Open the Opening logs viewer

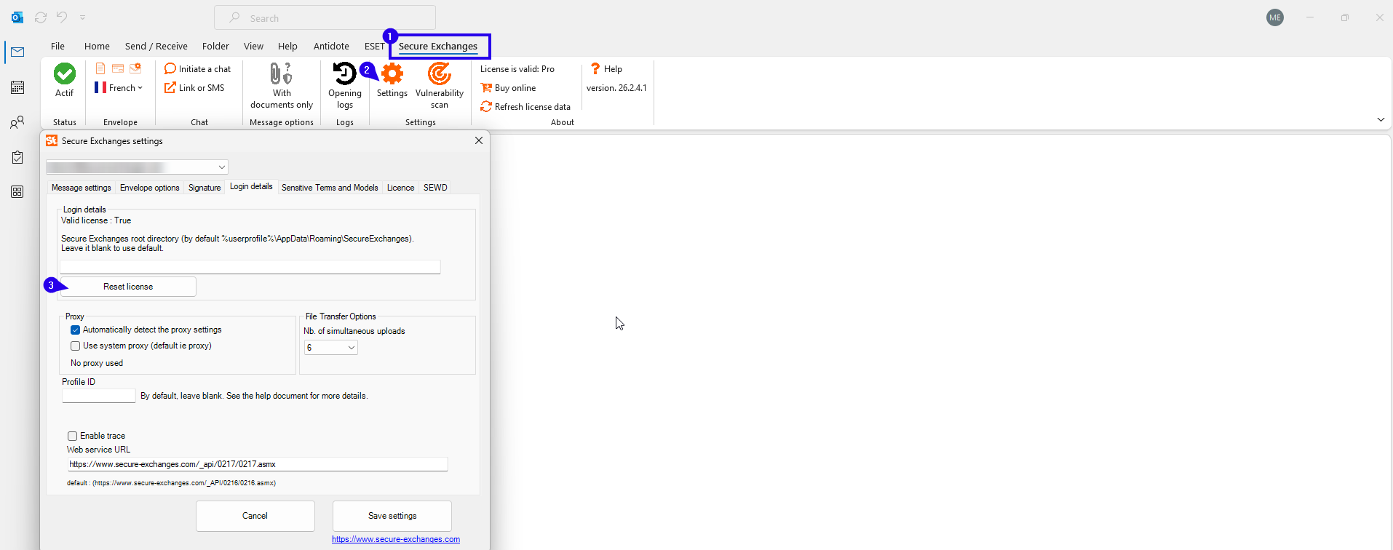tap(345, 86)
